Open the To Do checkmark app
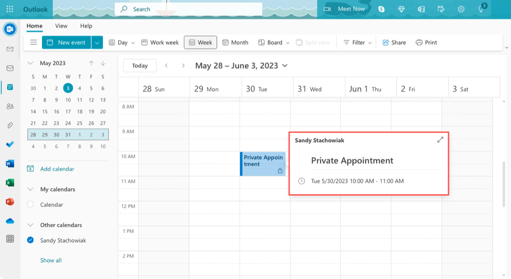511x279 pixels. coord(10,144)
